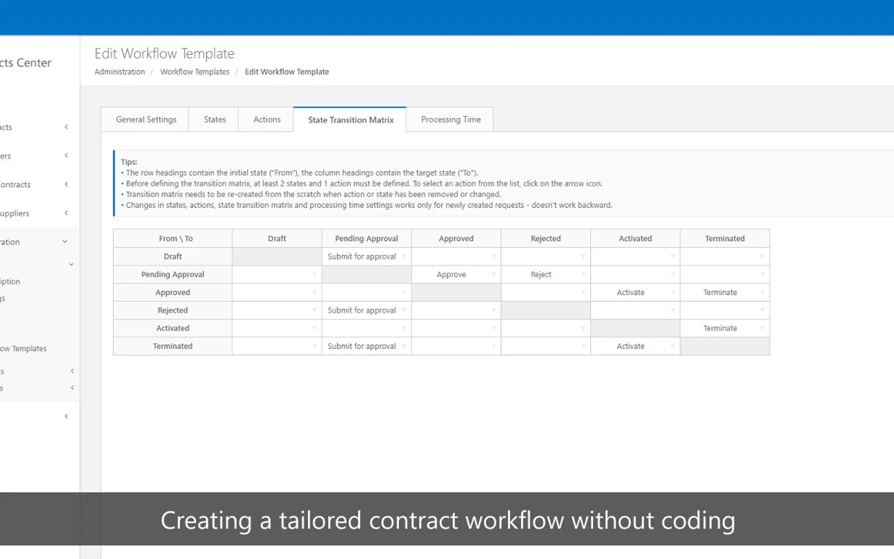Open empty Rejected to Terminated dropdown
The width and height of the screenshot is (894, 559).
point(725,310)
